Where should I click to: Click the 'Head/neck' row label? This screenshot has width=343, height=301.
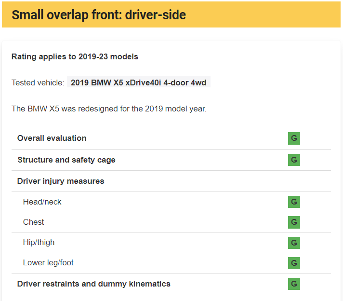pyautogui.click(x=42, y=202)
